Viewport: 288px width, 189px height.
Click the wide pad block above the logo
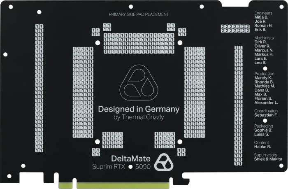coord(139,43)
